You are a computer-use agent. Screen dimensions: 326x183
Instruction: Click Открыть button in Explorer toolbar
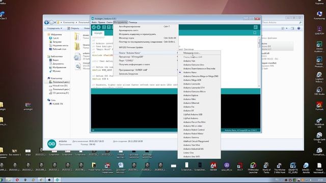pos(73,28)
